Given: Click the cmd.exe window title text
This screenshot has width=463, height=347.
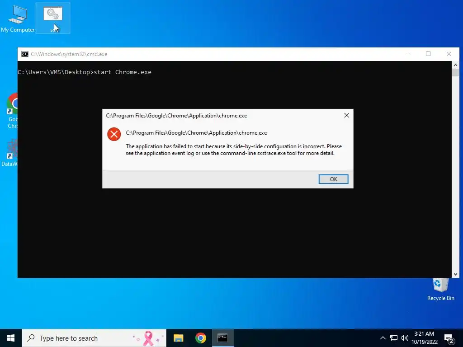Looking at the screenshot, I should pos(69,54).
